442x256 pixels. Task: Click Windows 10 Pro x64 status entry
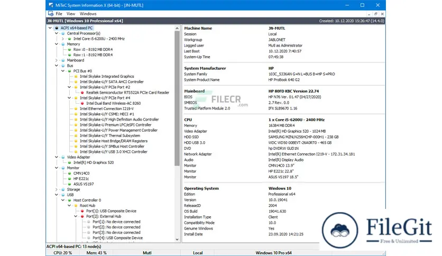pyautogui.click(x=273, y=253)
